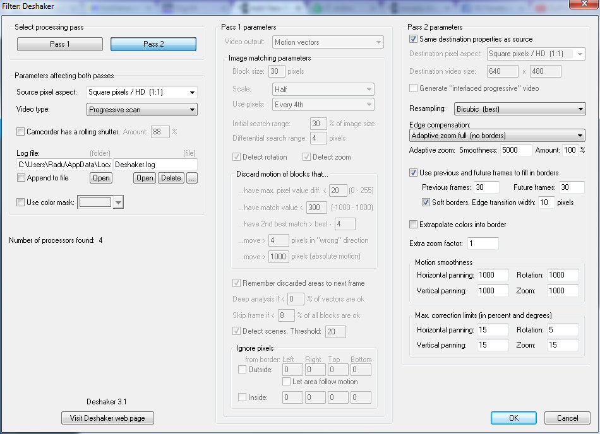Click the Previous frames field

486,187
